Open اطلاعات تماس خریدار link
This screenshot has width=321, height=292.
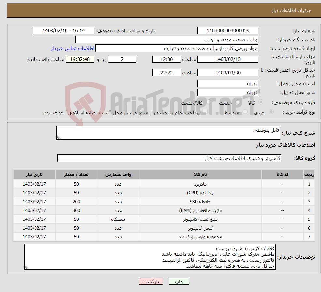point(72,48)
